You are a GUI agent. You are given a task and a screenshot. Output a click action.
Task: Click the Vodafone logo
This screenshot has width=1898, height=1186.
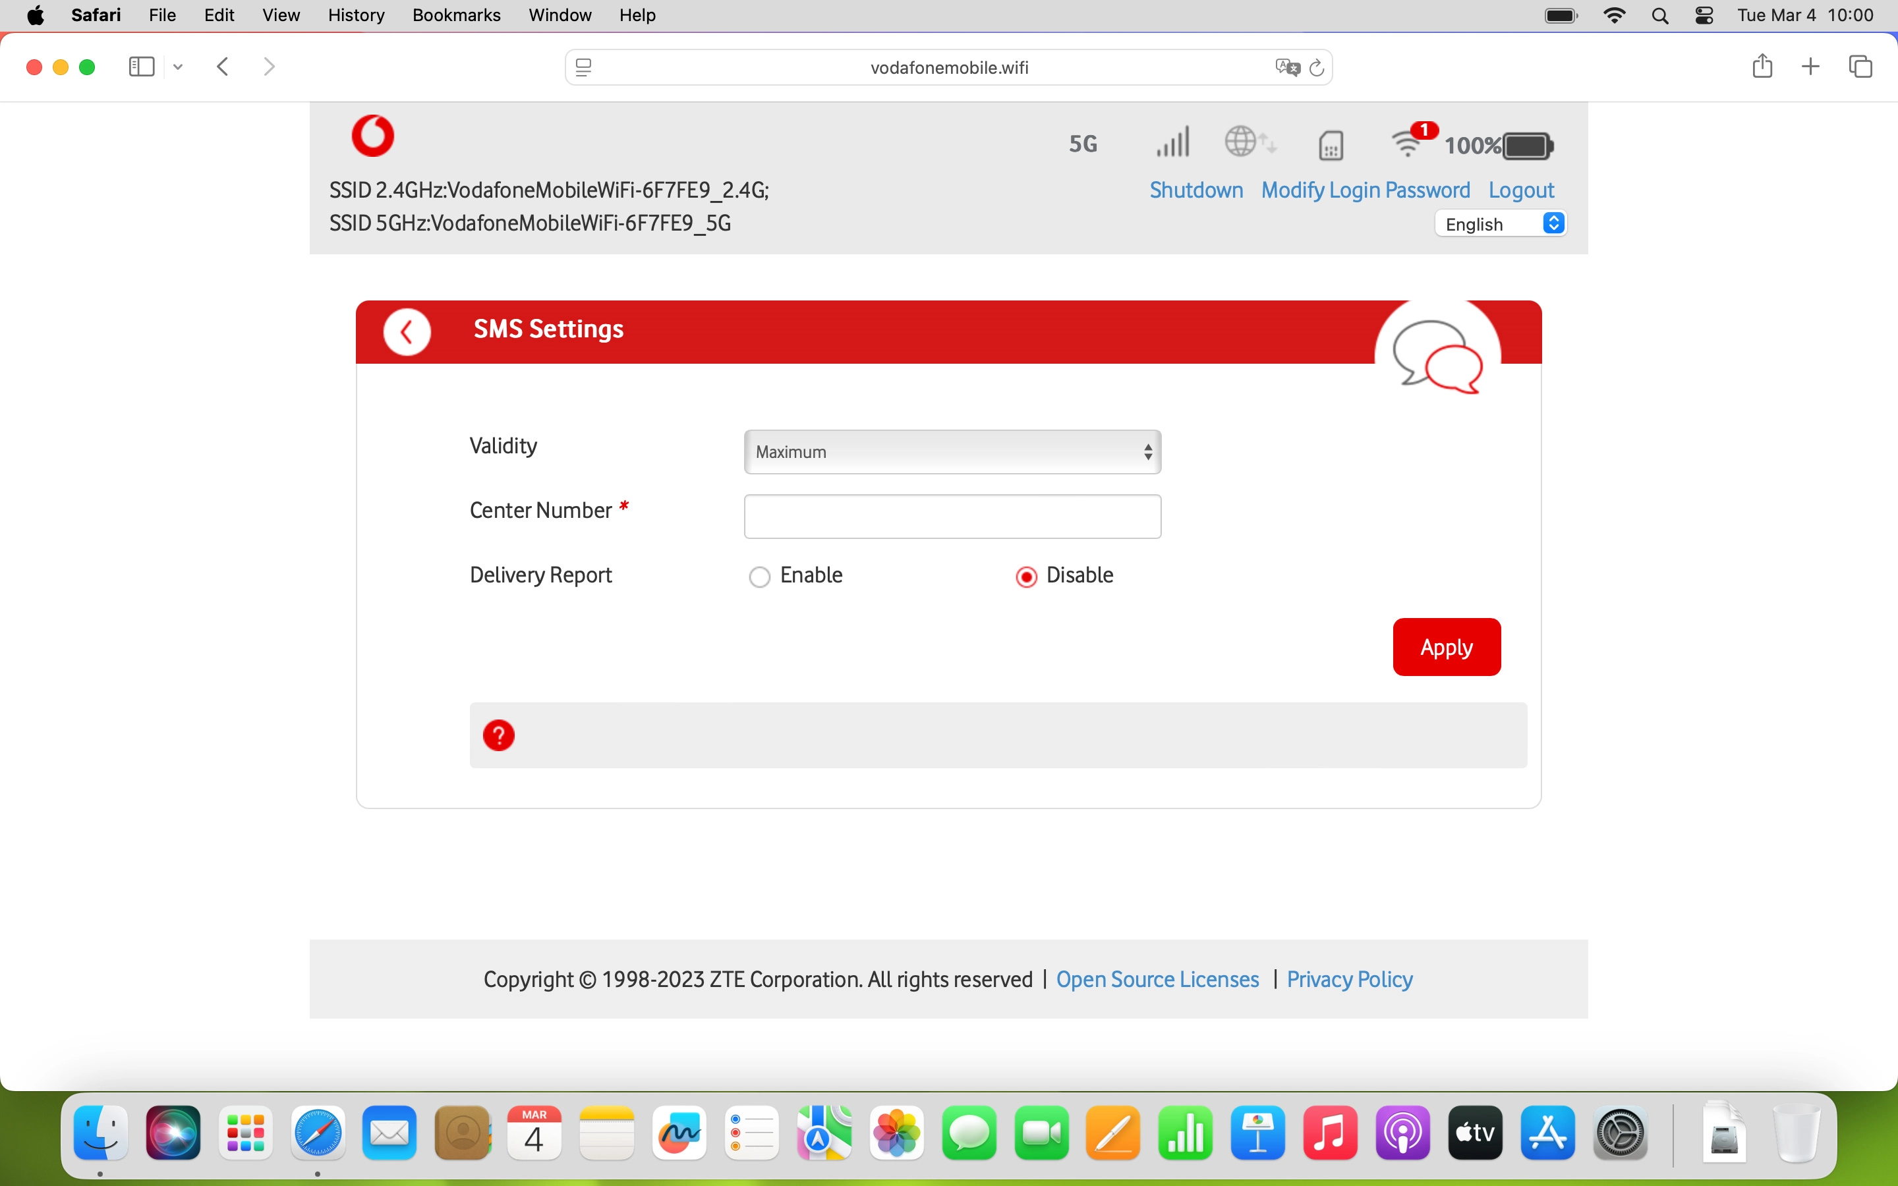tap(372, 135)
